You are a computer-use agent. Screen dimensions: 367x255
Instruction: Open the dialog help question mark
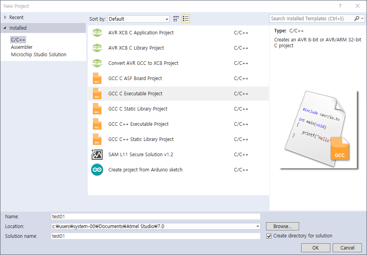pos(340,6)
